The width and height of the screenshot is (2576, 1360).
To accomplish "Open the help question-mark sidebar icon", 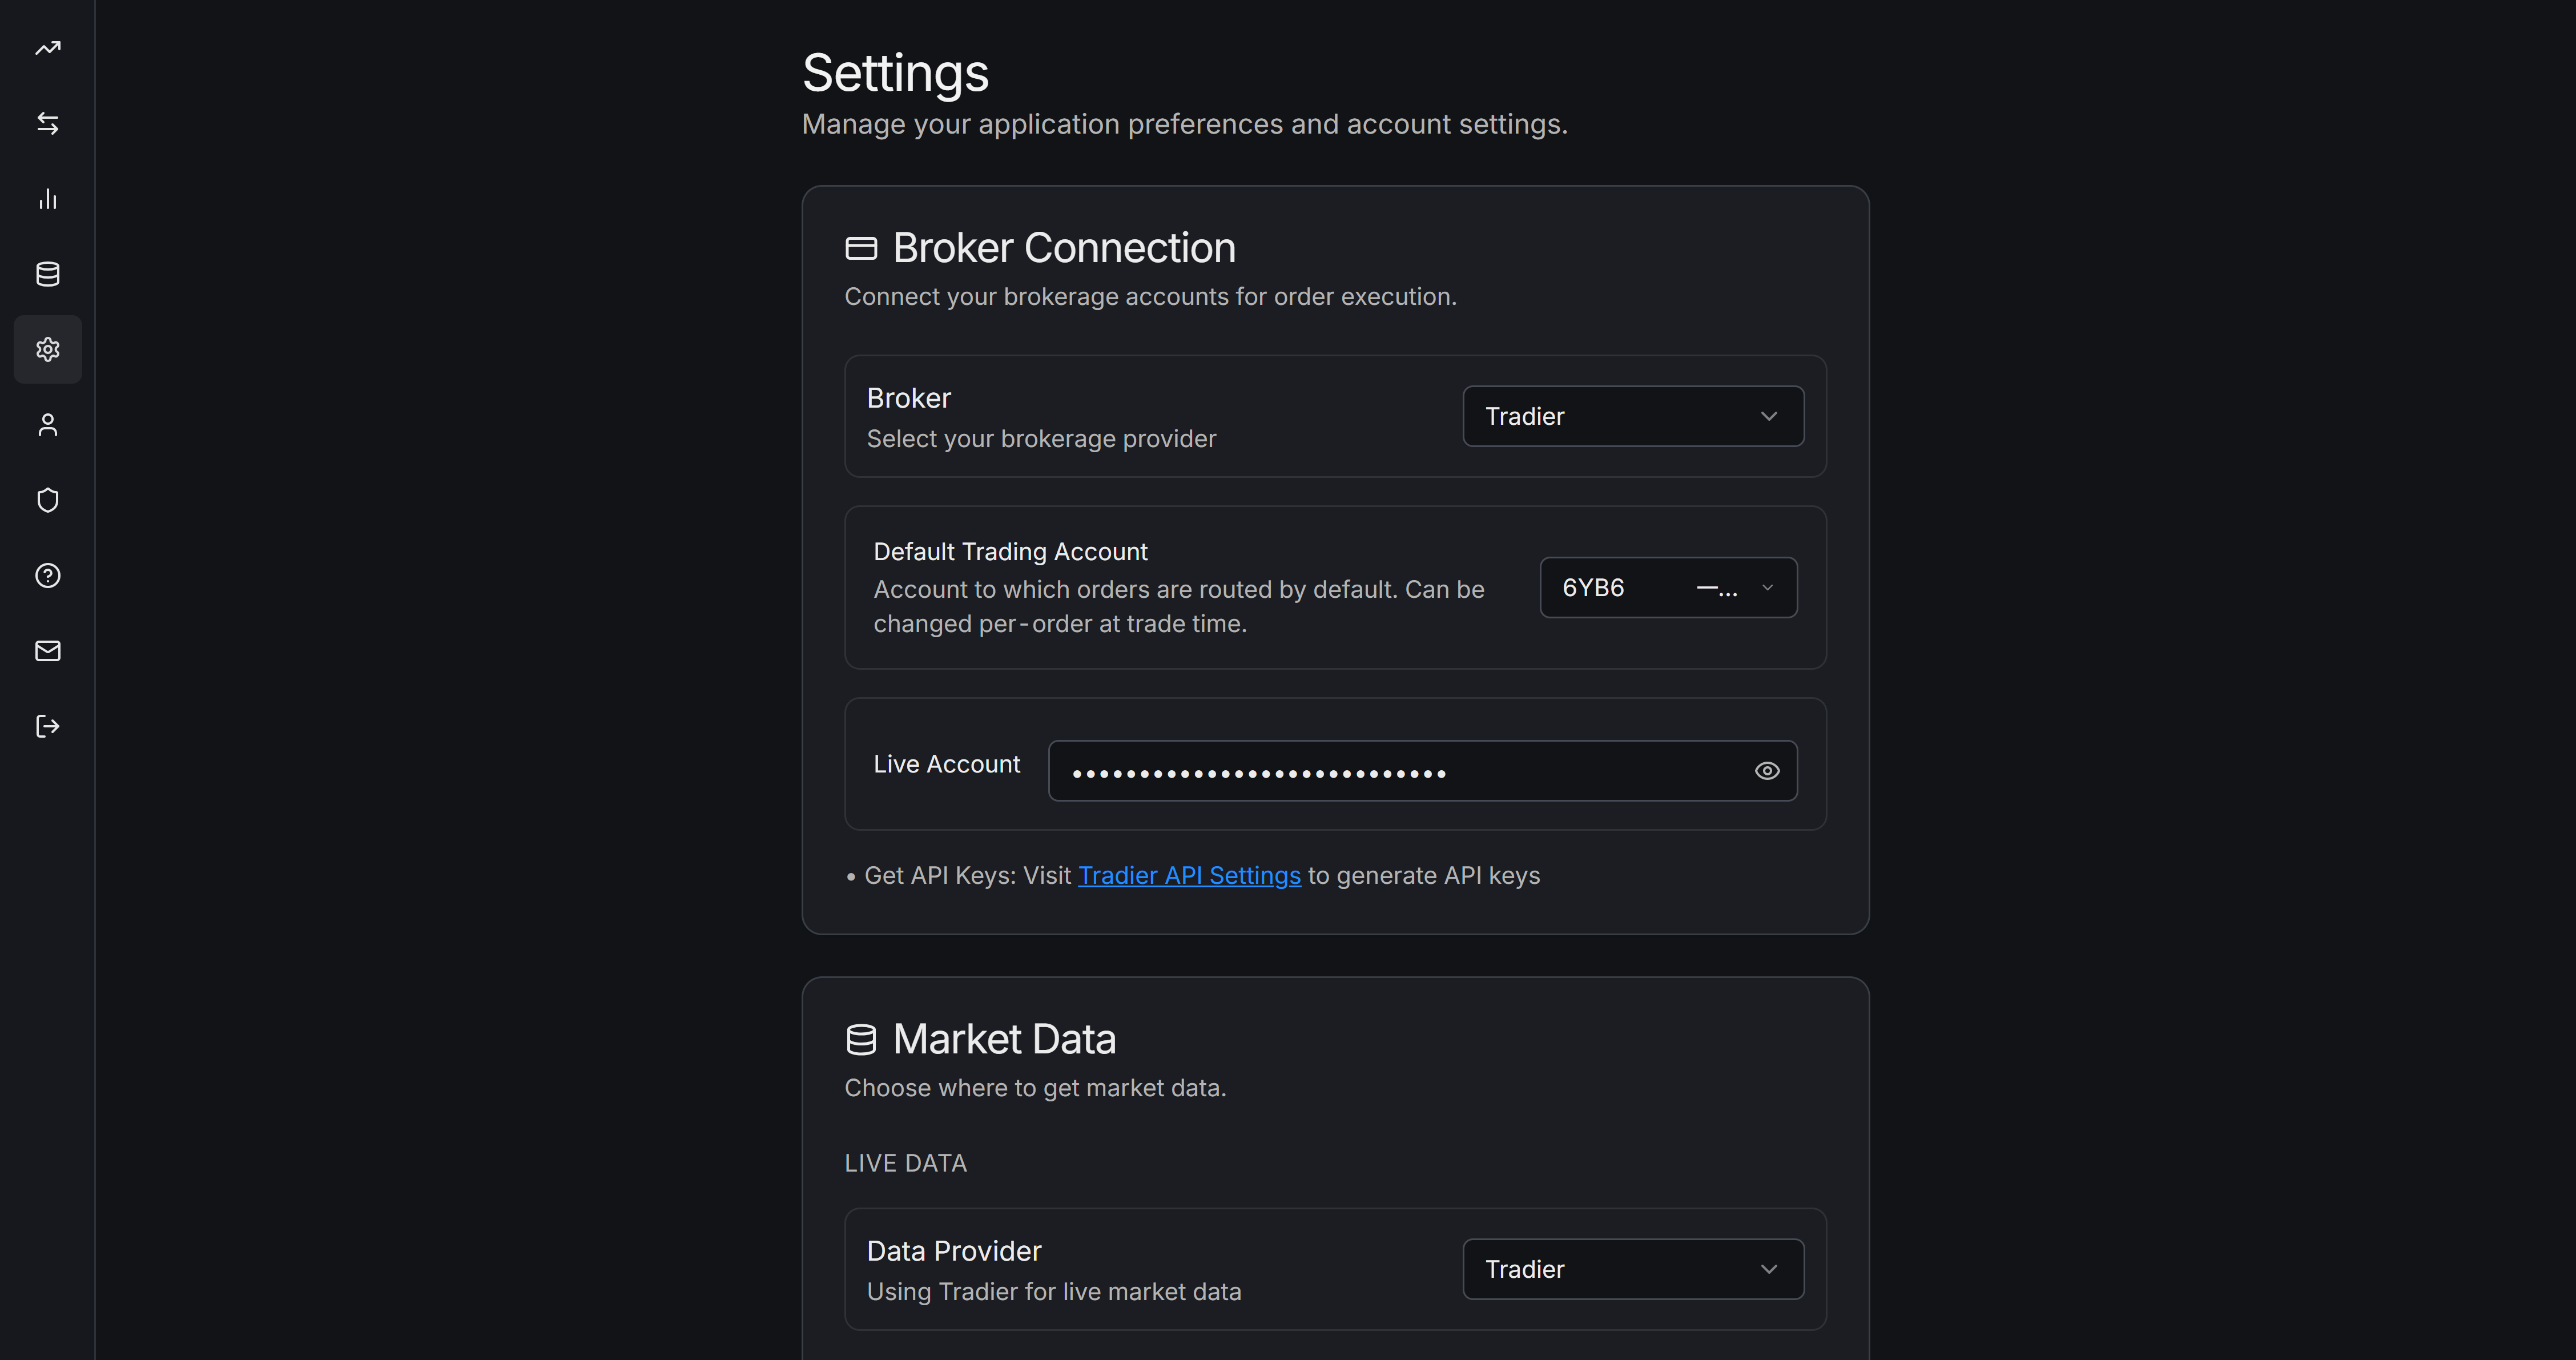I will point(48,576).
